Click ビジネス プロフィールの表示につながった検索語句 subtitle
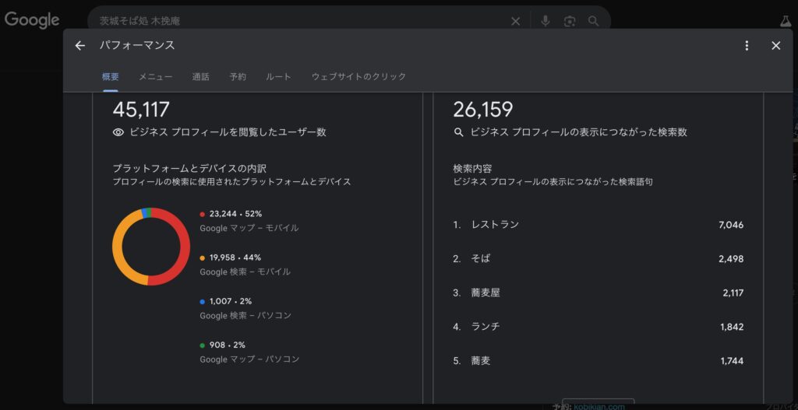The image size is (798, 410). (x=553, y=182)
